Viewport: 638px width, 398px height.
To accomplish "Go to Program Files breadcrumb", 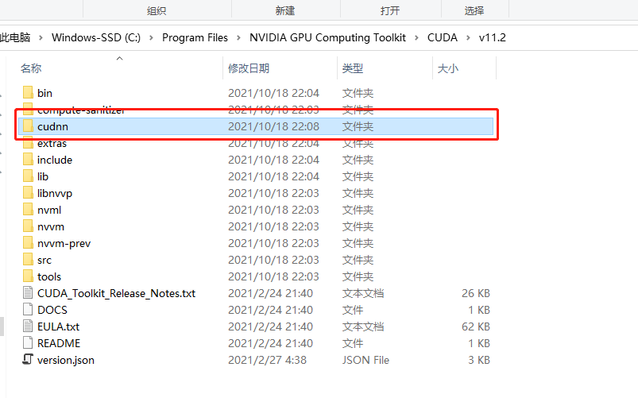I will point(195,37).
